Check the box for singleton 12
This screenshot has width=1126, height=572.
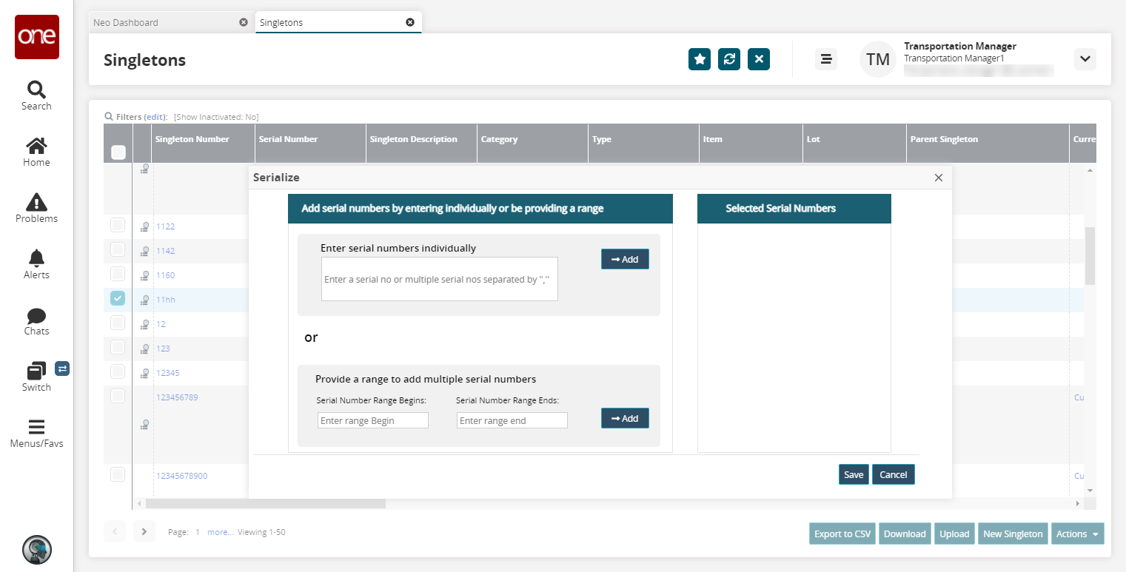[x=118, y=323]
